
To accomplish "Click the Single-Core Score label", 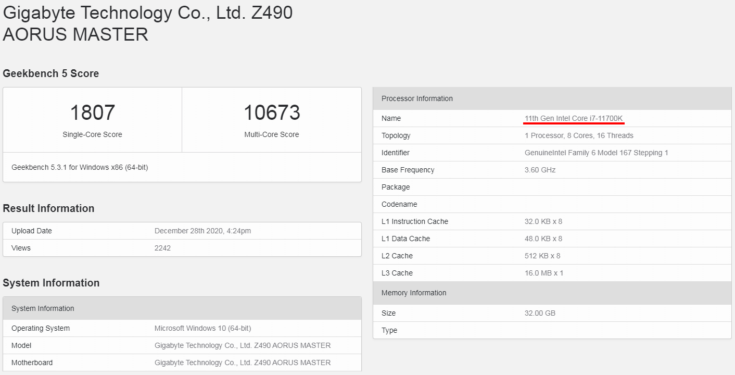I will pyautogui.click(x=92, y=134).
